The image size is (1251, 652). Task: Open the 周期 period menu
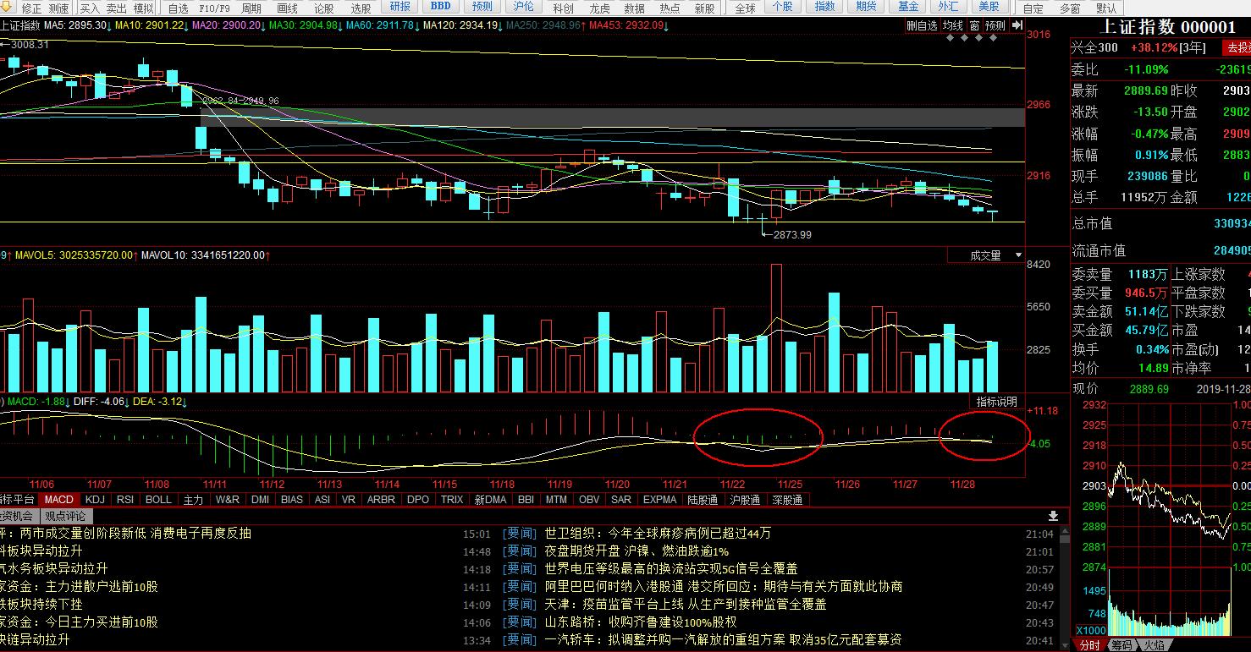point(251,8)
